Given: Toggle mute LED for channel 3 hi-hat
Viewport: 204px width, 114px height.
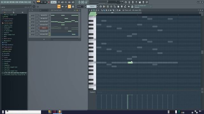Looking at the screenshot, I should pyautogui.click(x=30, y=22).
